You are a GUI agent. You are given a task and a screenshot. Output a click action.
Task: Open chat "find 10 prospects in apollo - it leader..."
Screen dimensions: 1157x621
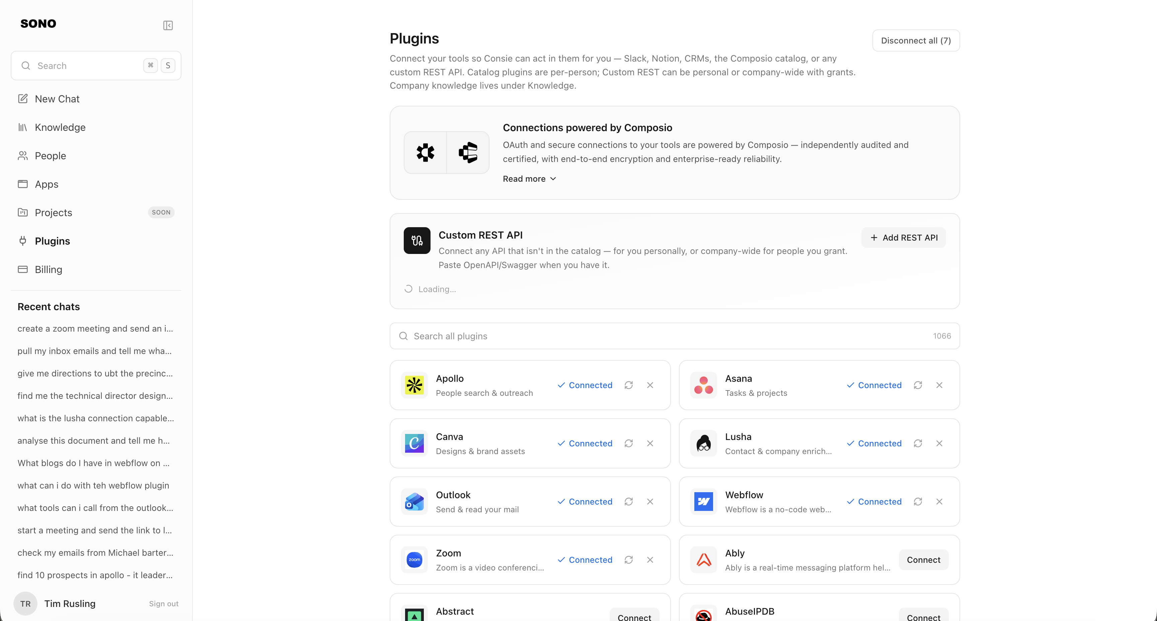(x=95, y=575)
